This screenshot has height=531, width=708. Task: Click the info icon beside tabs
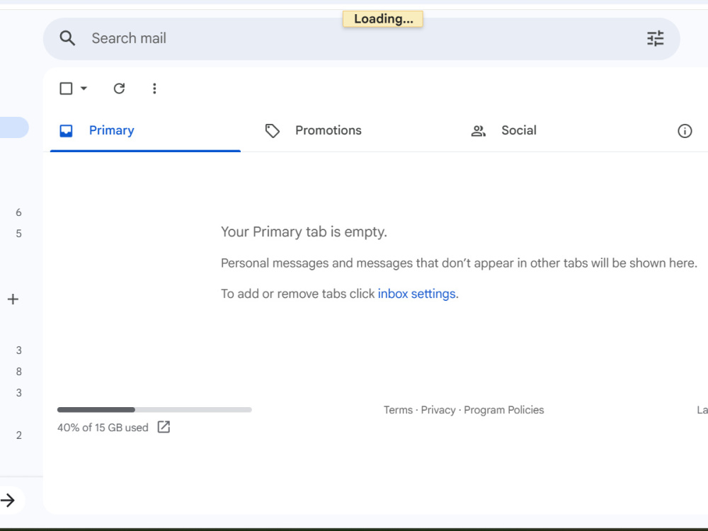(685, 131)
